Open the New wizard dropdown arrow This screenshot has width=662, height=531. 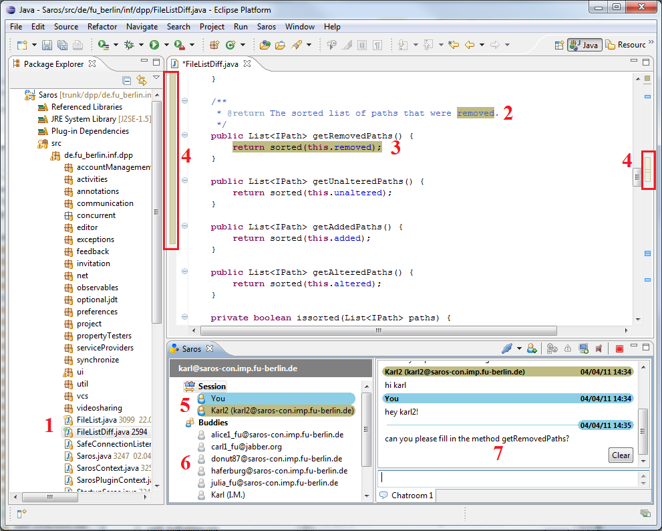(34, 45)
